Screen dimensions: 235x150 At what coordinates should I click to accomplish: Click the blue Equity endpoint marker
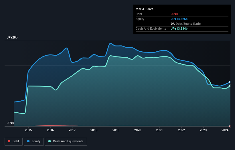coord(230,82)
